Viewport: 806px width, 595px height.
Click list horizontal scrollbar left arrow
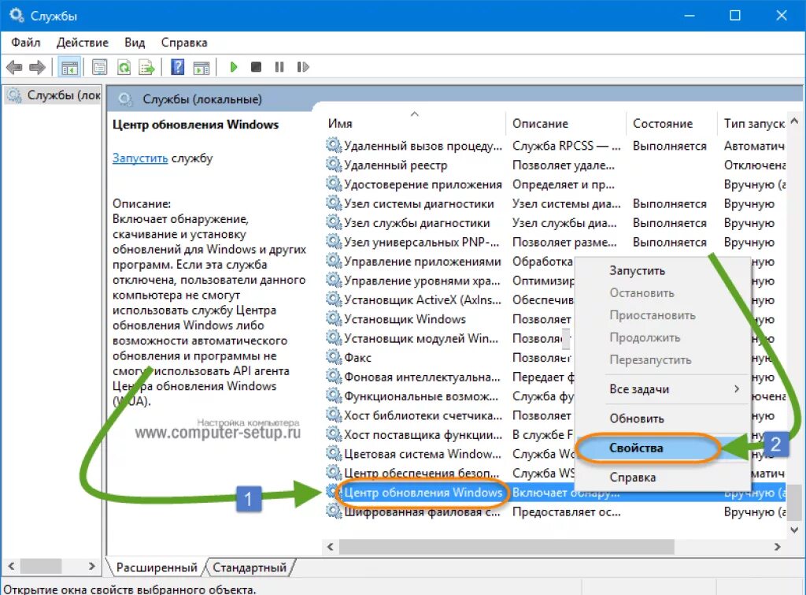coord(330,547)
